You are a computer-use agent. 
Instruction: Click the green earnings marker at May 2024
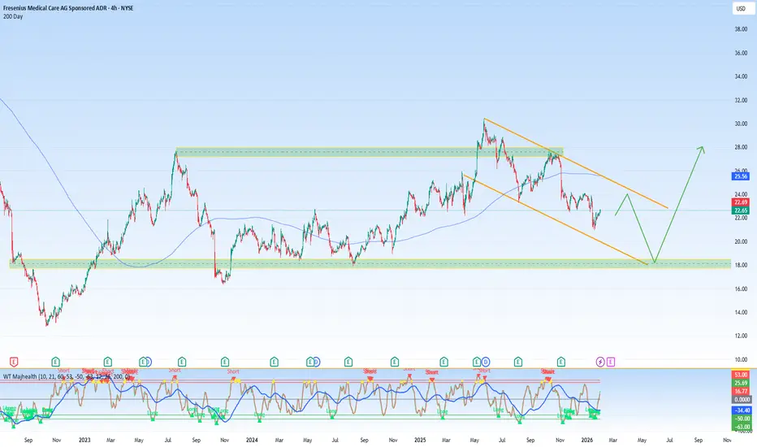coord(310,362)
